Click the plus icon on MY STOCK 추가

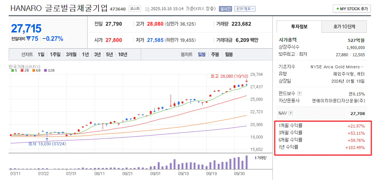[337, 9]
